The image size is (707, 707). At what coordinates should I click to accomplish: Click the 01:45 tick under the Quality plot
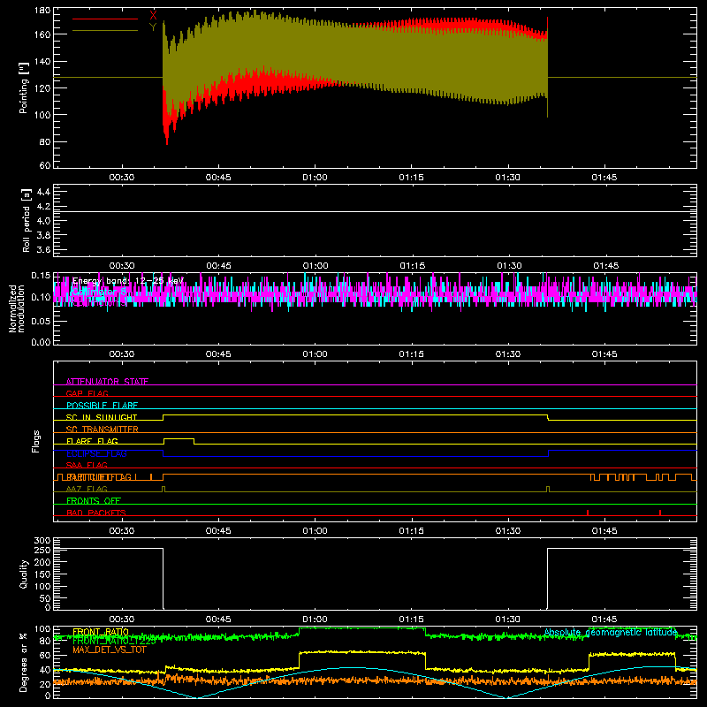(604, 620)
